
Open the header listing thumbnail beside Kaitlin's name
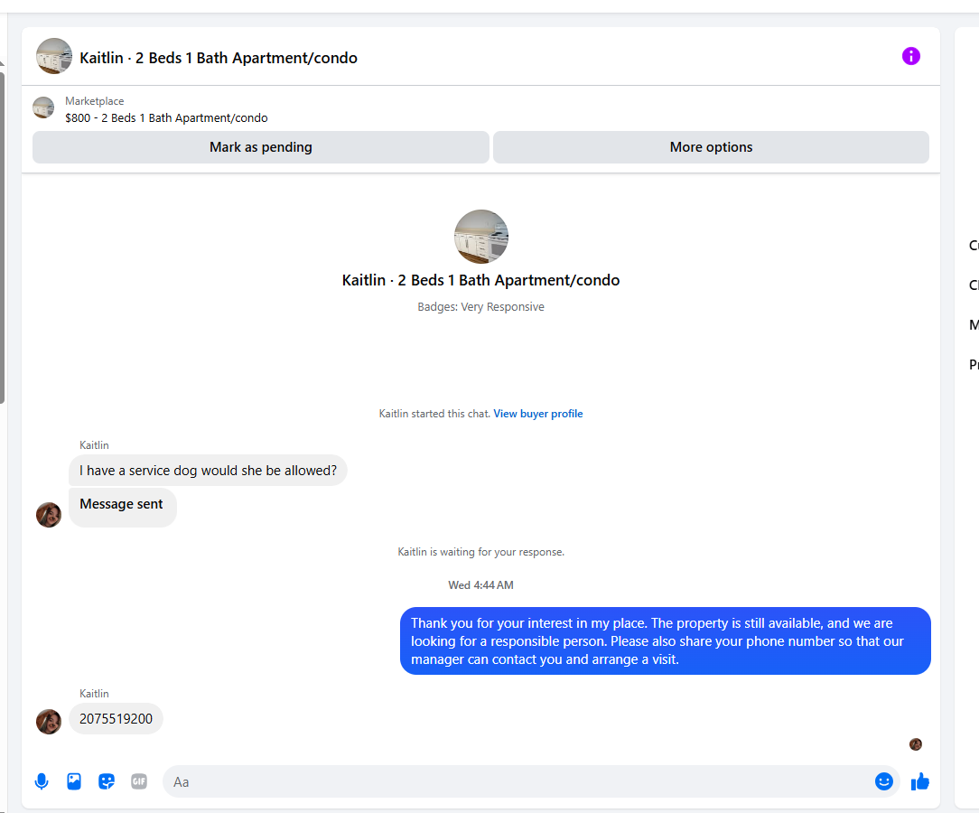(53, 56)
